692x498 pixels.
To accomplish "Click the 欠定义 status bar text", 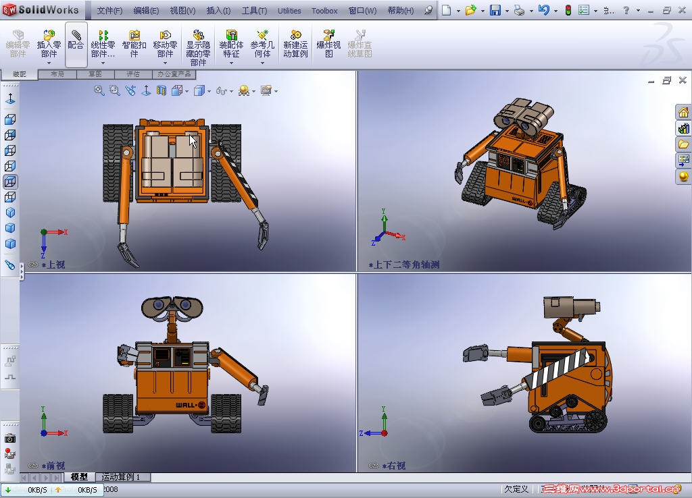I will [516, 489].
